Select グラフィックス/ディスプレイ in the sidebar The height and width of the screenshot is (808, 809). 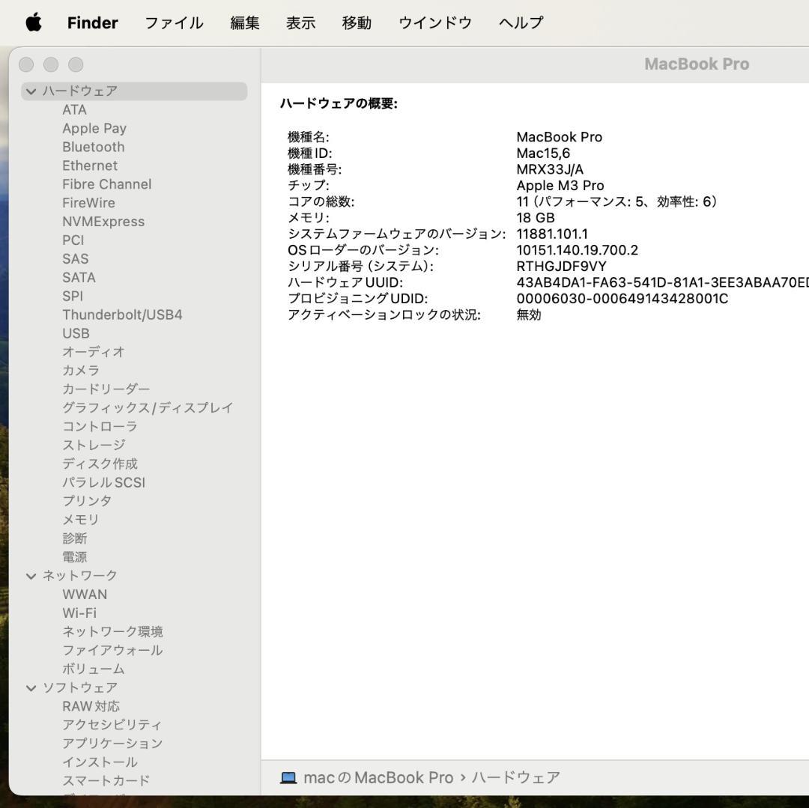click(148, 407)
